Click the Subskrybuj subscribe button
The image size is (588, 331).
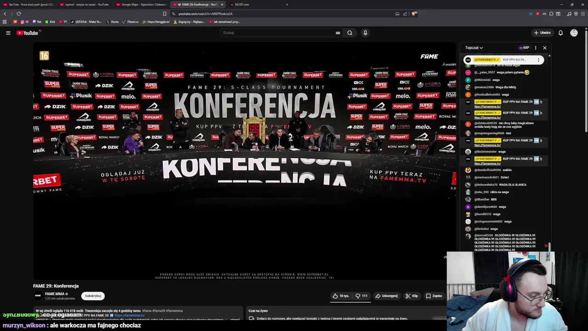point(93,296)
